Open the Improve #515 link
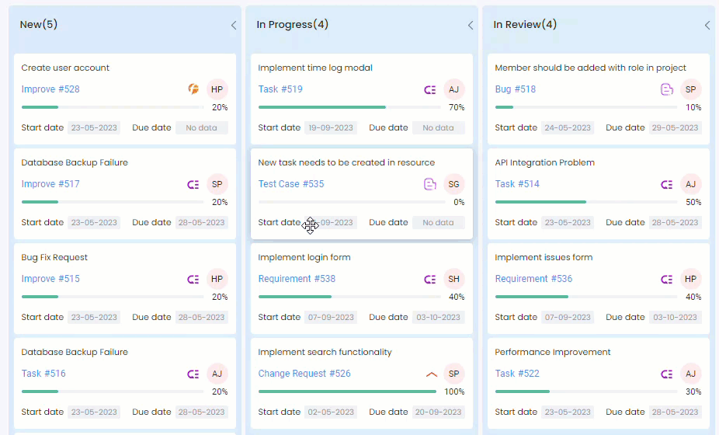 click(x=50, y=279)
